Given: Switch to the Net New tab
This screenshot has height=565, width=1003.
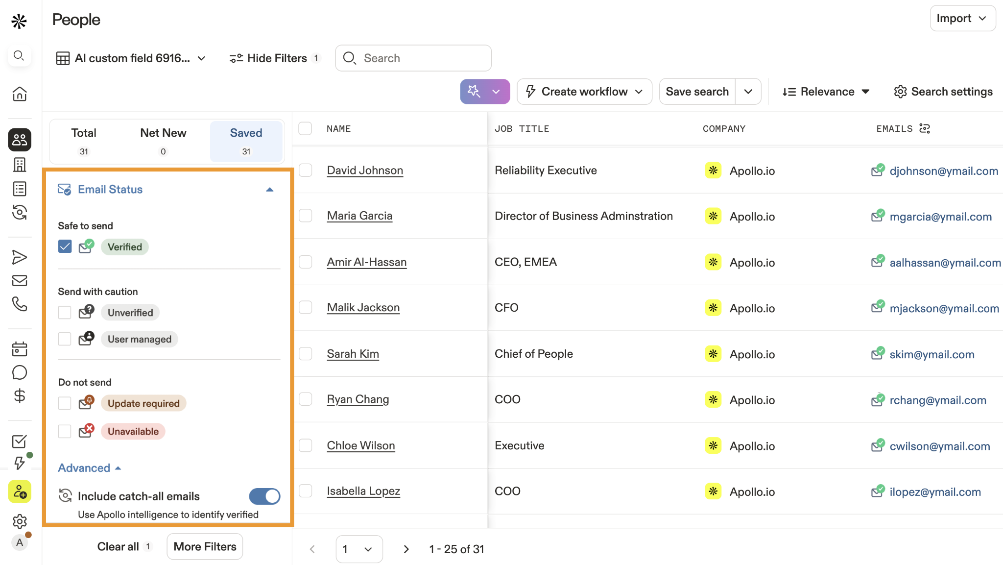Looking at the screenshot, I should pyautogui.click(x=163, y=141).
